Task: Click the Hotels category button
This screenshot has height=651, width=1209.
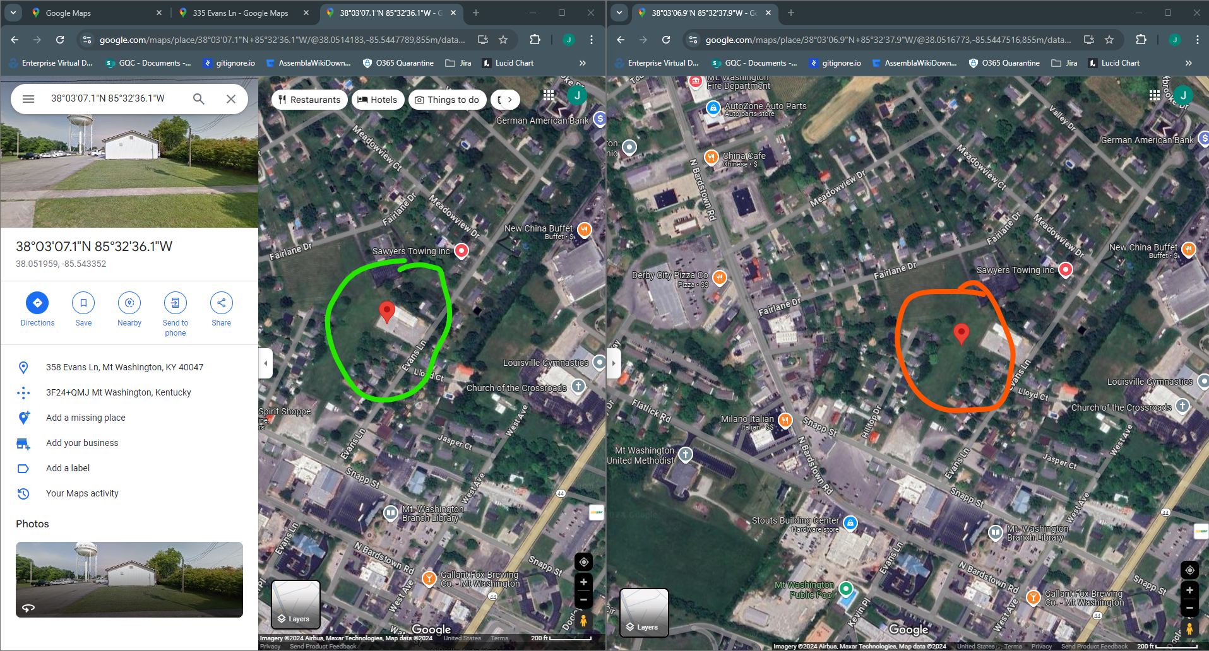Action: 378,100
